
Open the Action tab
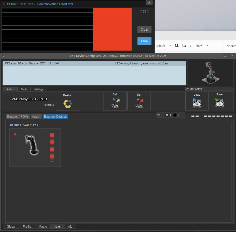(x=10, y=89)
